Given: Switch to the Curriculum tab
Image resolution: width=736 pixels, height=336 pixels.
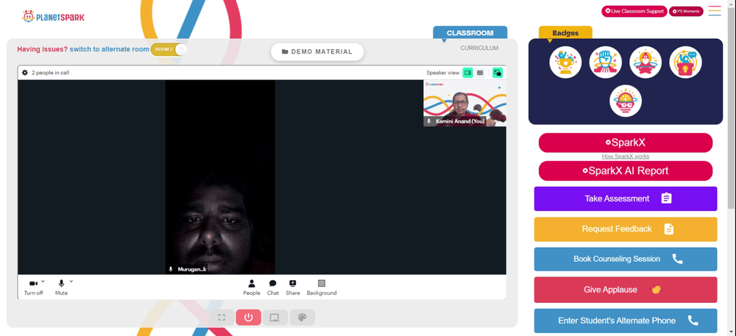Looking at the screenshot, I should pos(479,49).
